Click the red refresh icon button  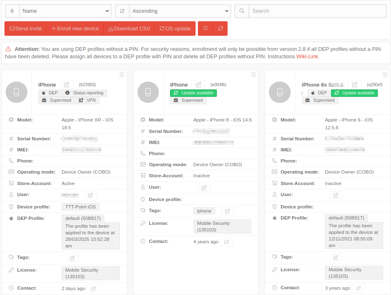[221, 29]
